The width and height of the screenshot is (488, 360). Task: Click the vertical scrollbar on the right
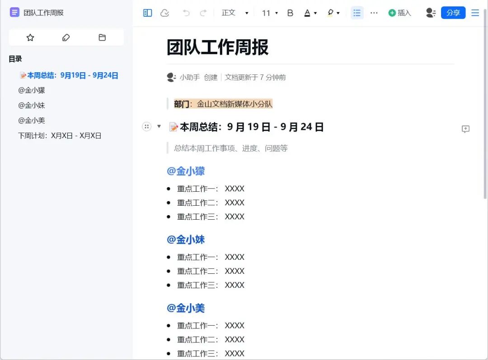485,104
